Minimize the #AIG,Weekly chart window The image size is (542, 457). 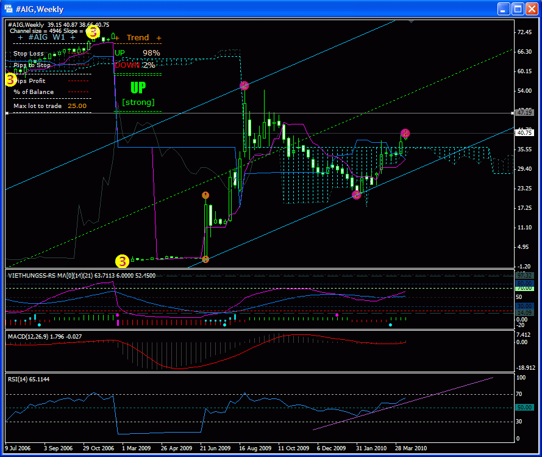504,9
